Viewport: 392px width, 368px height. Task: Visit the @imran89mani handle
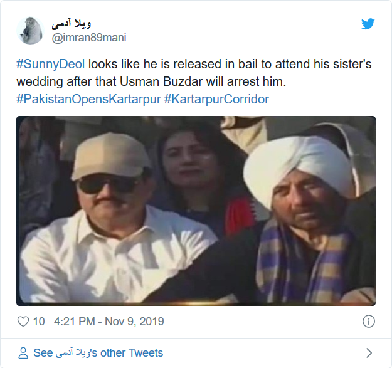click(x=89, y=38)
